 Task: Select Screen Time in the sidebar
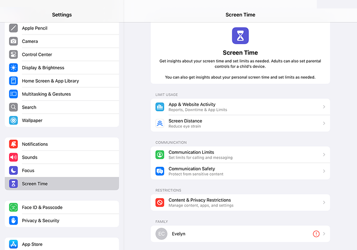[62, 184]
